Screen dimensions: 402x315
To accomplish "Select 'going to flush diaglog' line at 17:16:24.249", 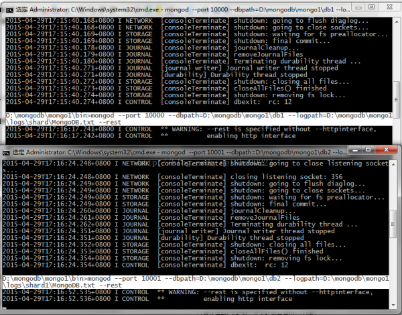I will 184,184.
